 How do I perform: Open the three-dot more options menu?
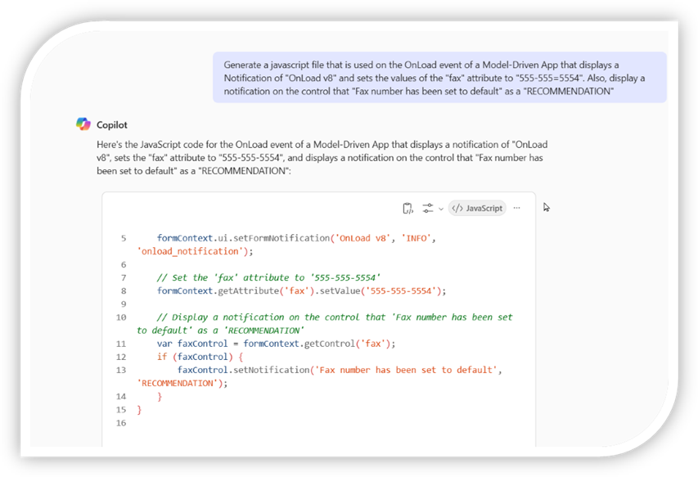click(517, 208)
